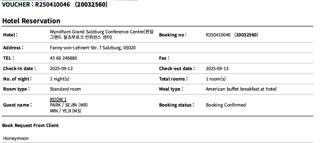Viewport: 322px width, 143px height.
Task: Select guest name MIN / YEJI (MS)
Action: [x=66, y=111]
